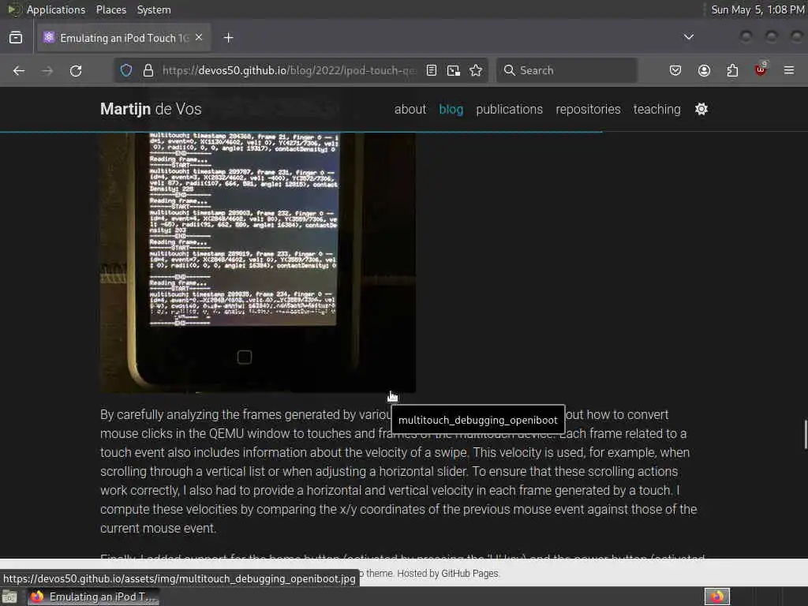The height and width of the screenshot is (606, 808).
Task: Open tracking protection shield icon
Action: coord(126,70)
